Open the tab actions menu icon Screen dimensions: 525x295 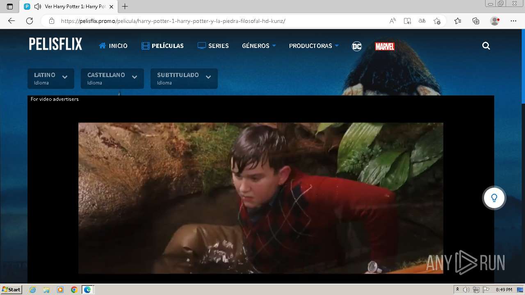[x=10, y=7]
